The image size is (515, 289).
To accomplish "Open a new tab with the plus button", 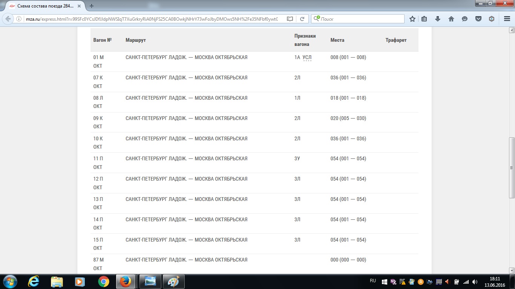I will point(92,6).
